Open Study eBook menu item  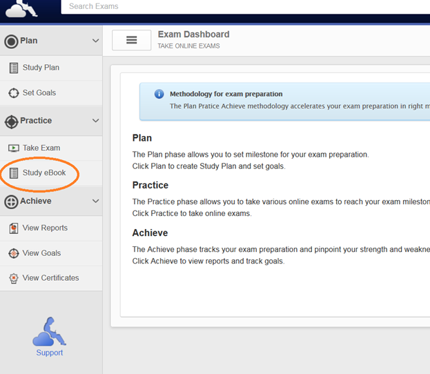click(x=51, y=173)
